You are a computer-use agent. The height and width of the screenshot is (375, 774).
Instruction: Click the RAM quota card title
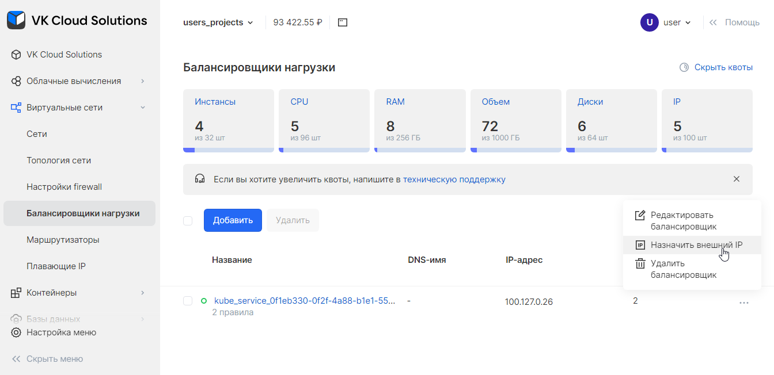[395, 102]
